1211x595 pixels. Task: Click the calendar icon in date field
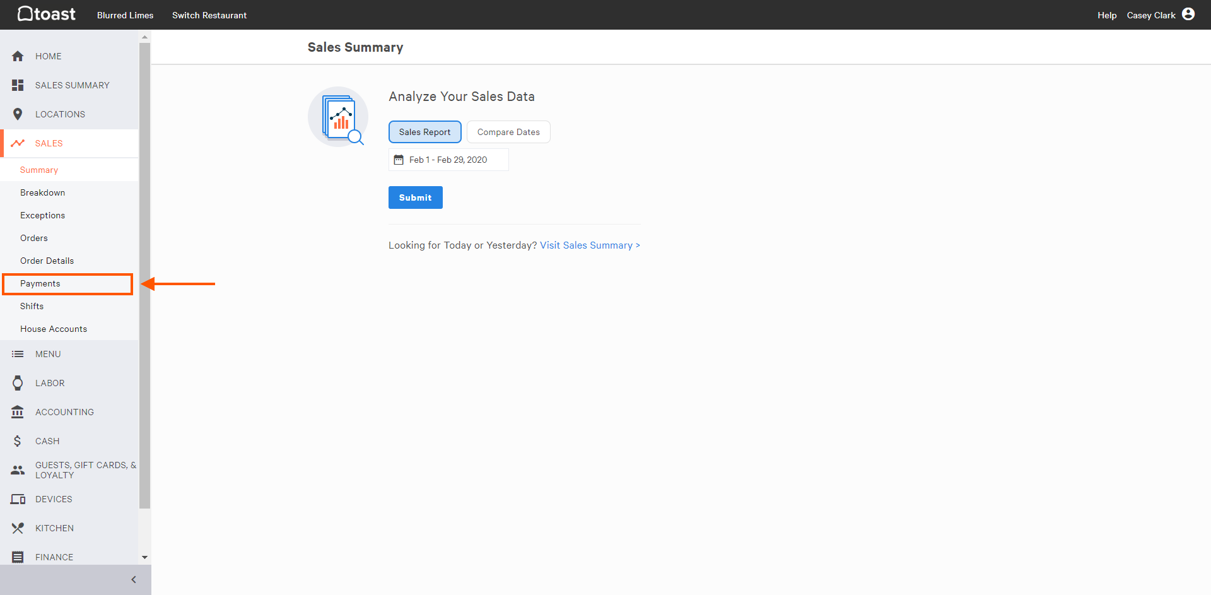click(x=398, y=160)
